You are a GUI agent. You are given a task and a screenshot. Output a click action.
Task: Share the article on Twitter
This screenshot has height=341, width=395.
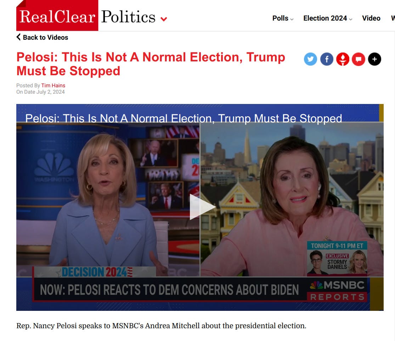pos(310,59)
